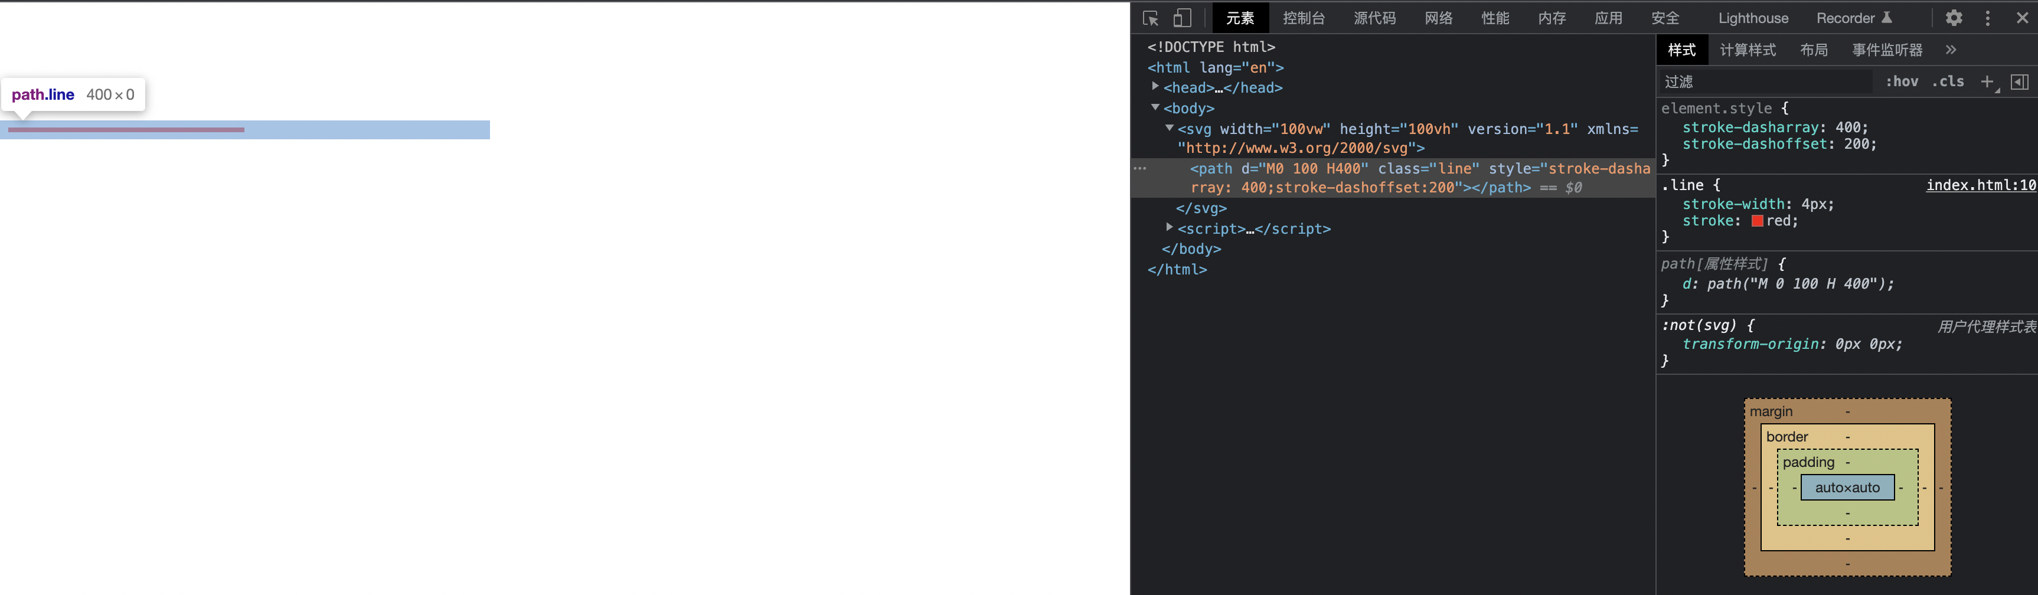Show more sidebar tabs chevron

coord(1951,50)
